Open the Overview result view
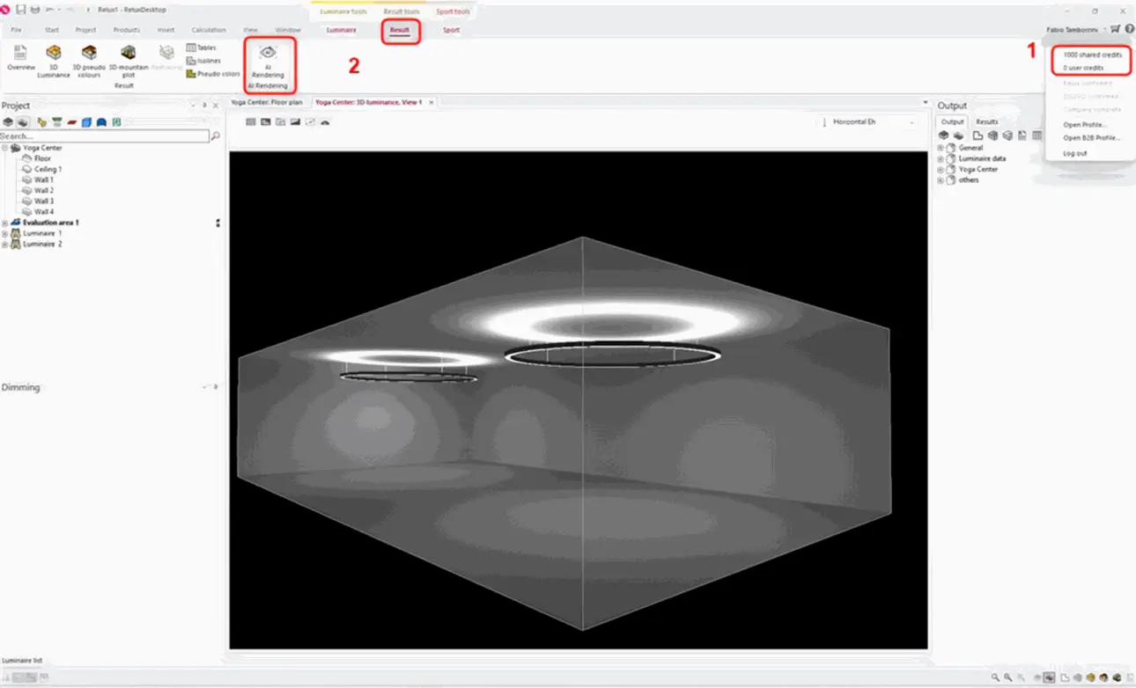Viewport: 1136px width, 688px height. click(x=21, y=59)
